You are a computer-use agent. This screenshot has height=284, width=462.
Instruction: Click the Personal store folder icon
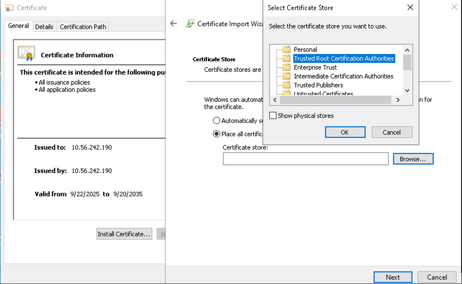click(x=287, y=50)
